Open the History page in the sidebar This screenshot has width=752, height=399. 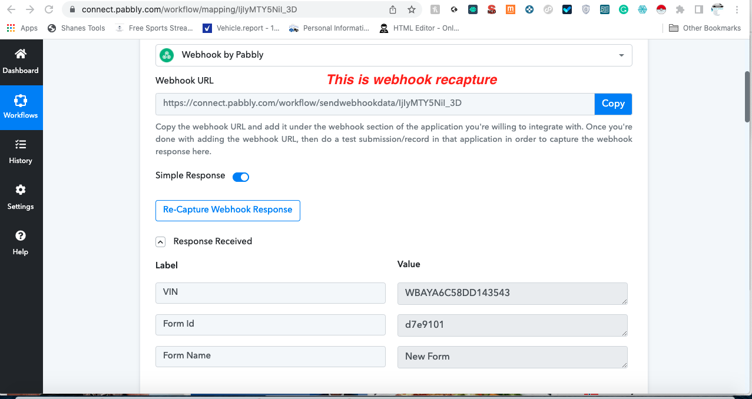(x=21, y=152)
